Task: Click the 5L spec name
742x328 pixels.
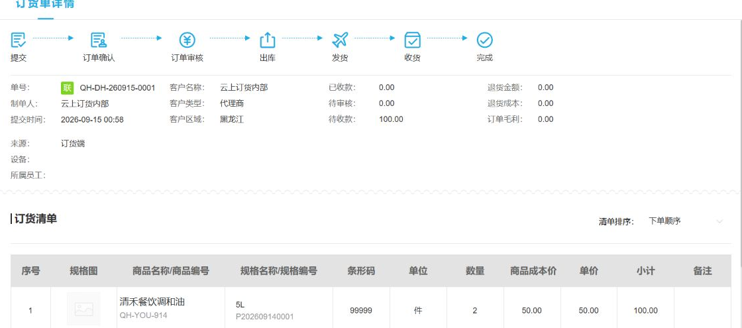Action: [x=240, y=305]
